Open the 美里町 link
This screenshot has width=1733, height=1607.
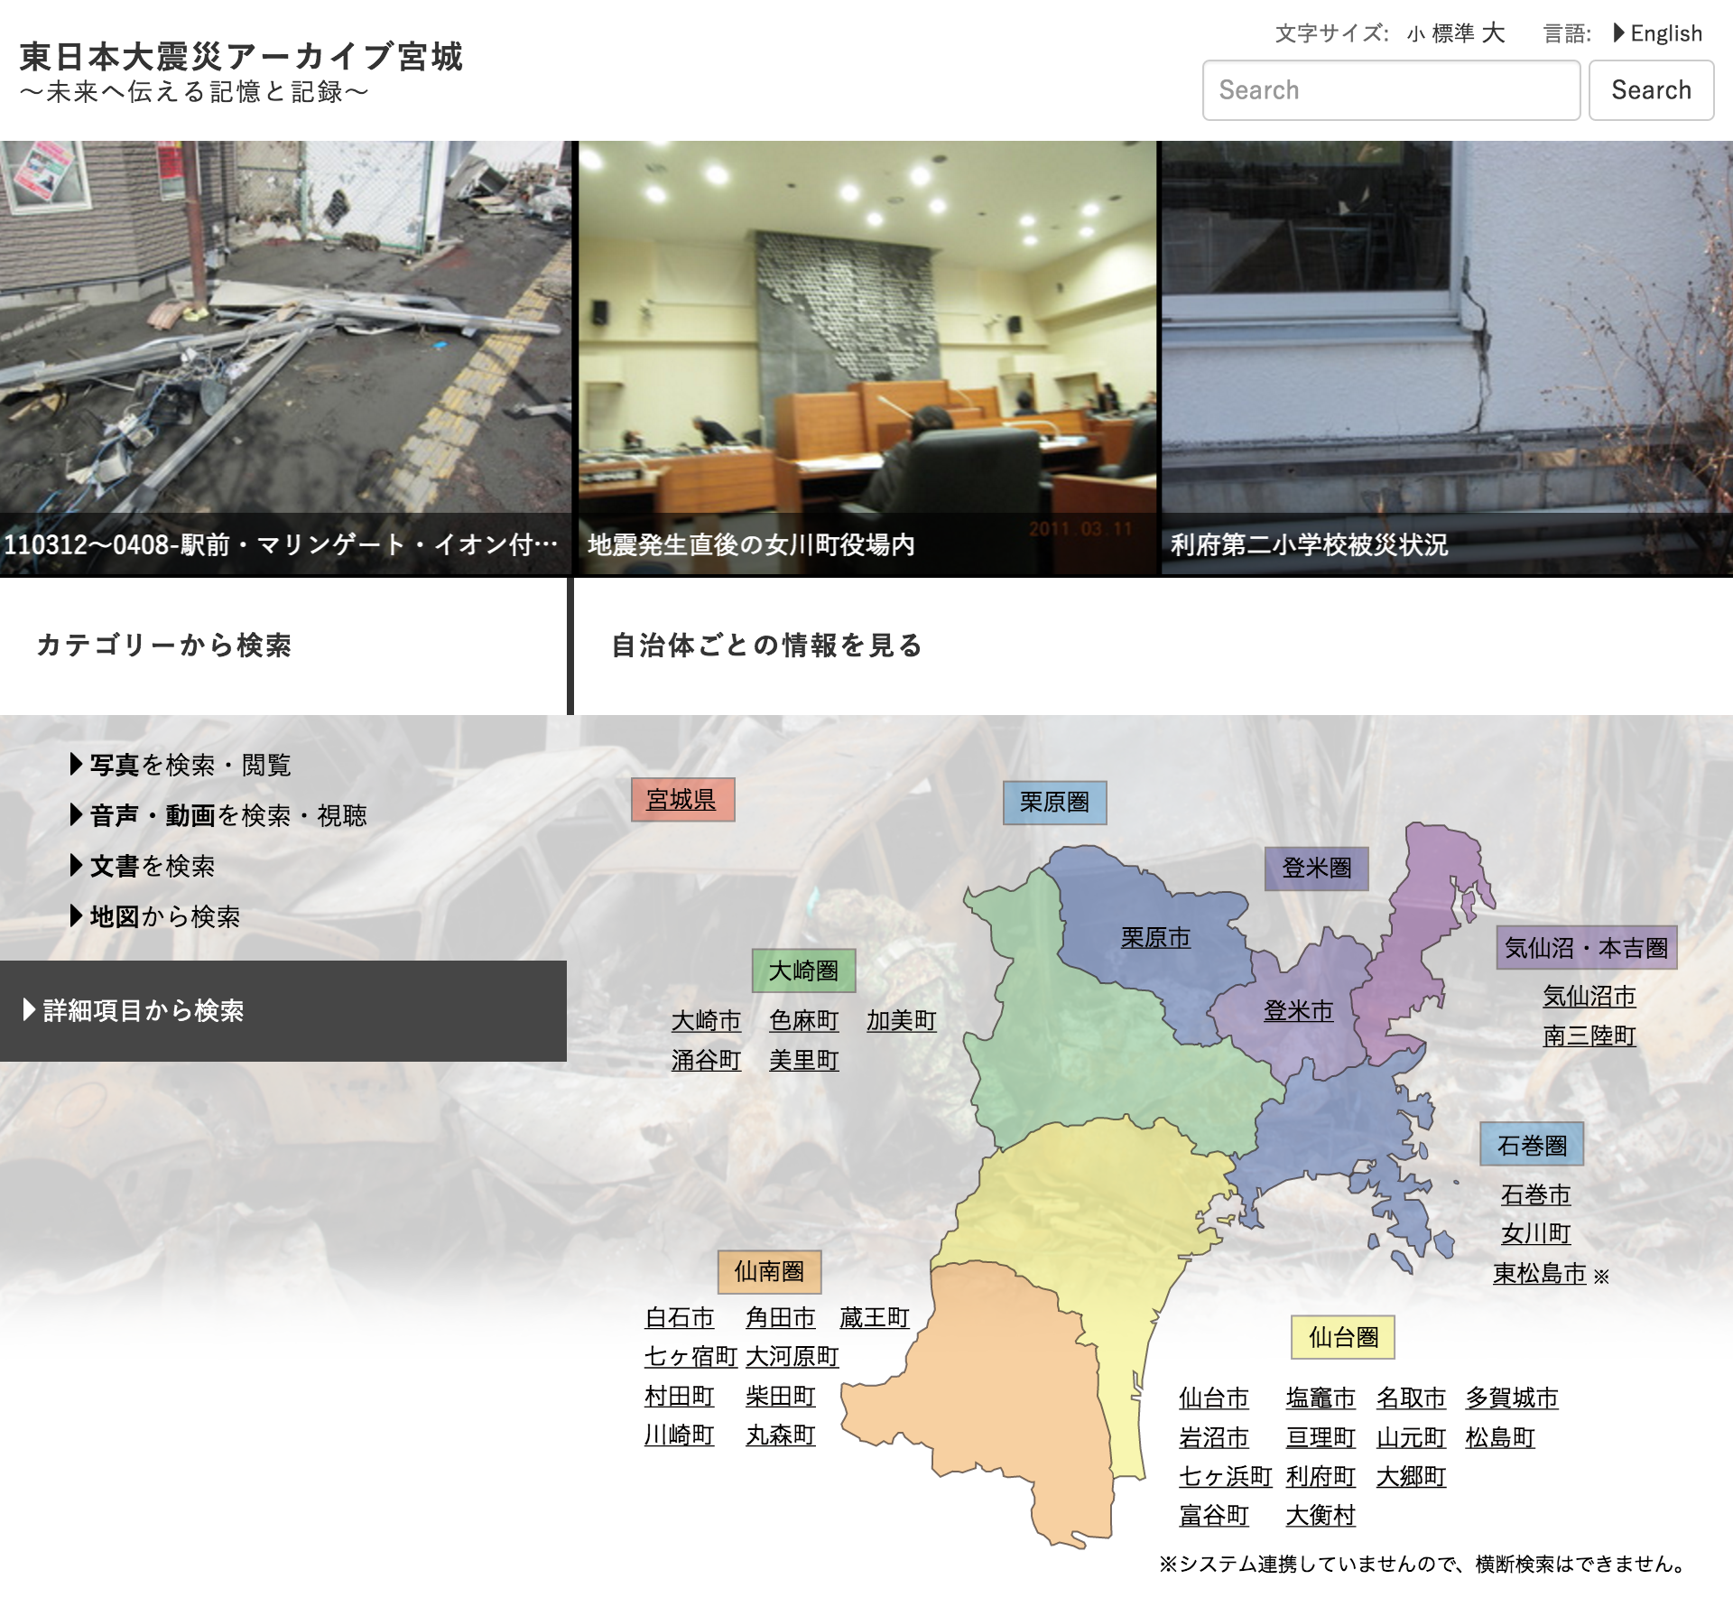tap(803, 1061)
